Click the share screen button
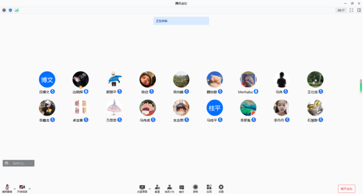 point(142,189)
